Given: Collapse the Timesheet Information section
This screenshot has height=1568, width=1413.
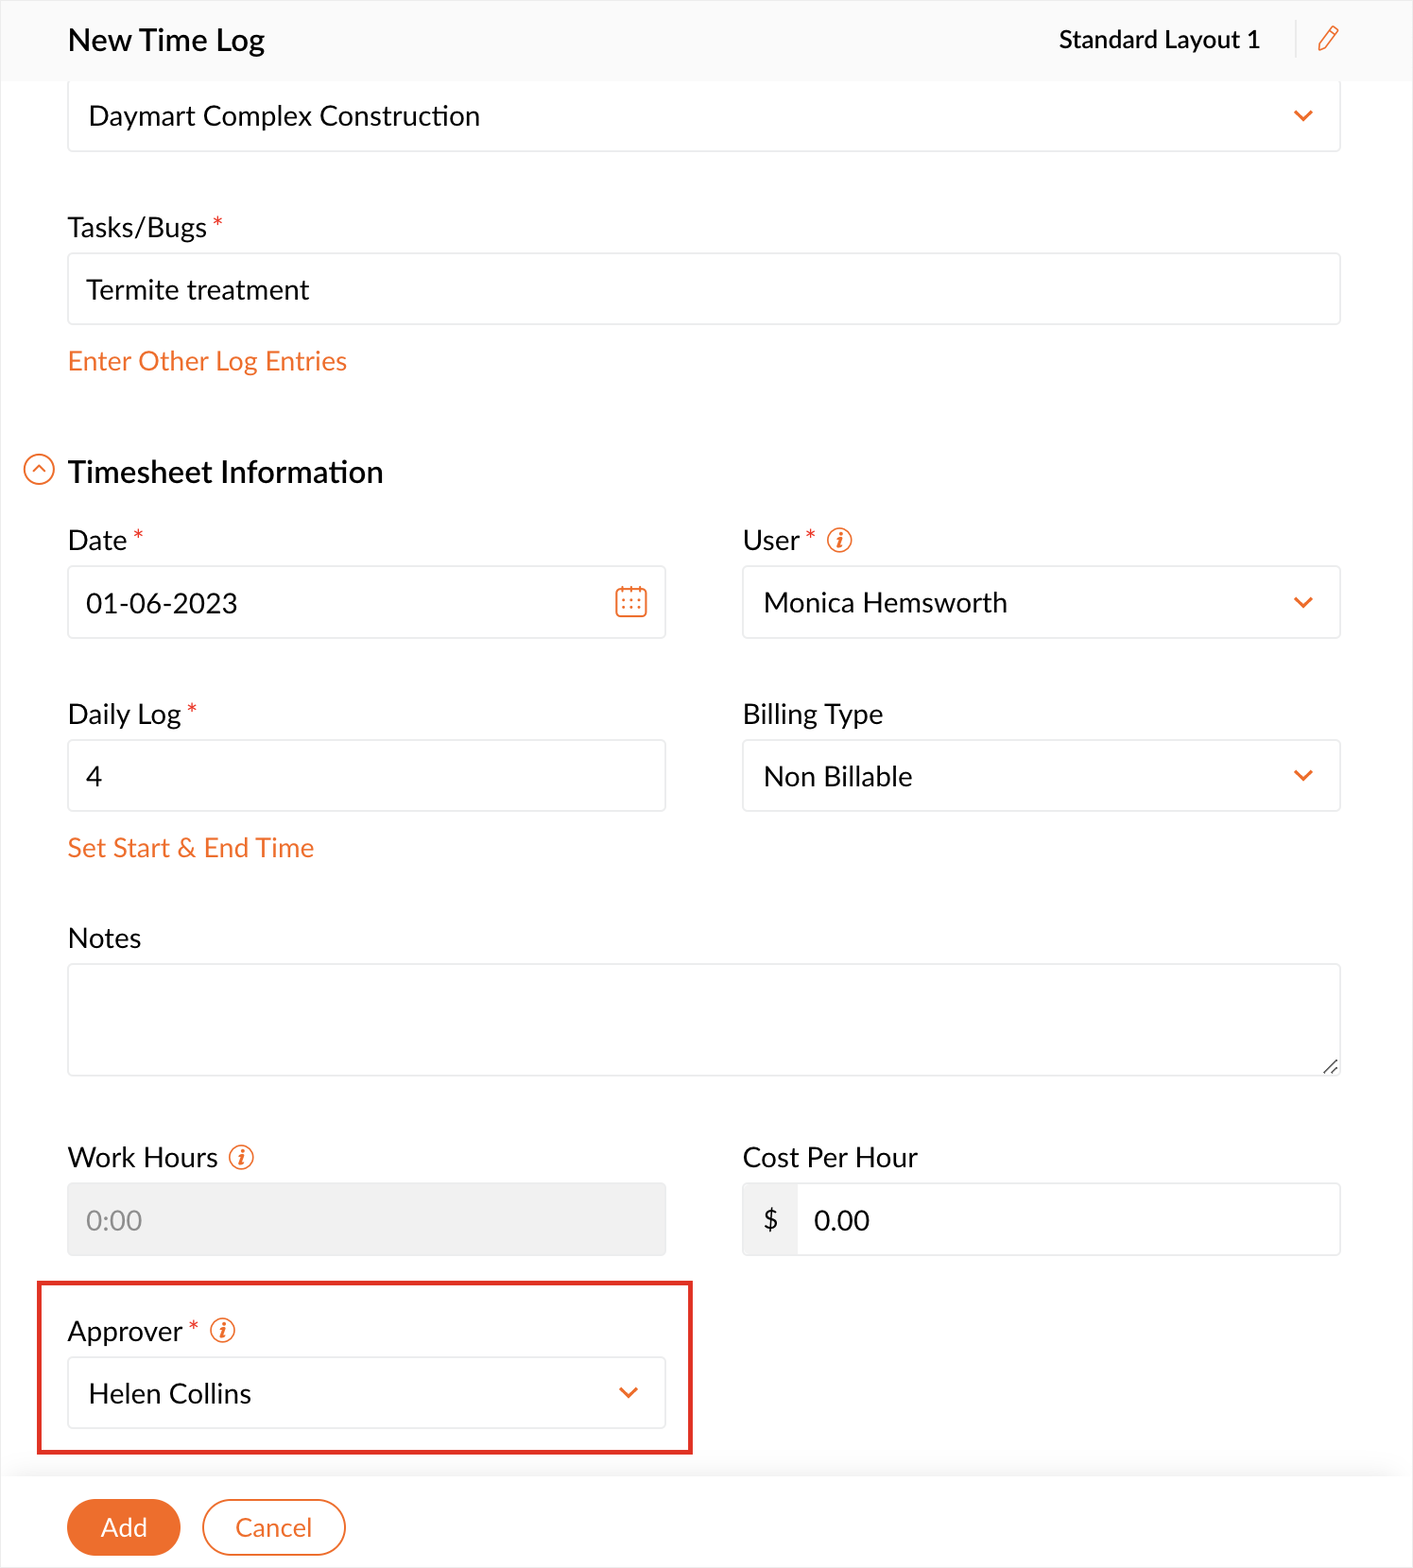Looking at the screenshot, I should (x=39, y=470).
